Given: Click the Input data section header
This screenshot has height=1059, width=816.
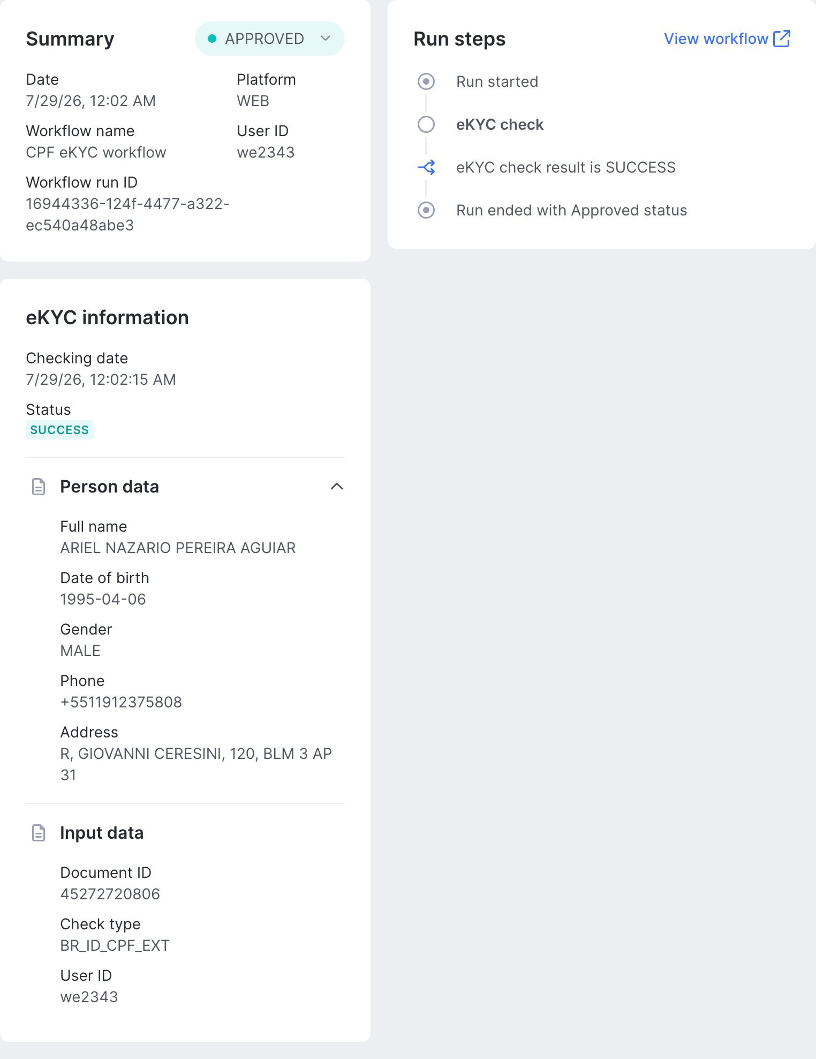Looking at the screenshot, I should tap(185, 833).
